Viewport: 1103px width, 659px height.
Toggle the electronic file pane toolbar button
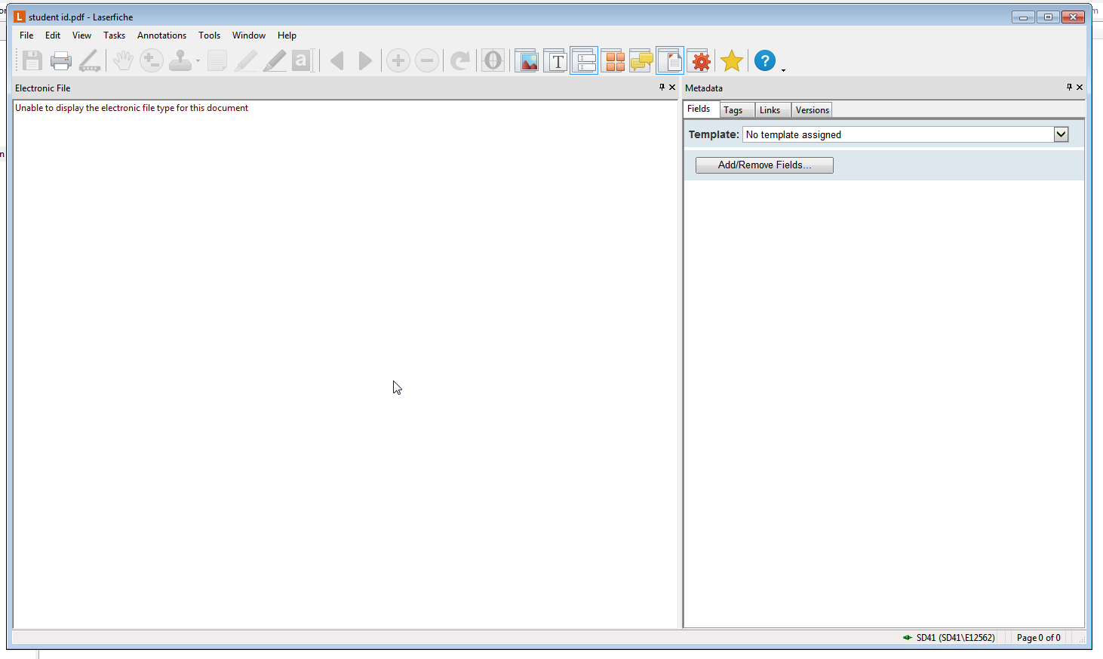pos(670,61)
